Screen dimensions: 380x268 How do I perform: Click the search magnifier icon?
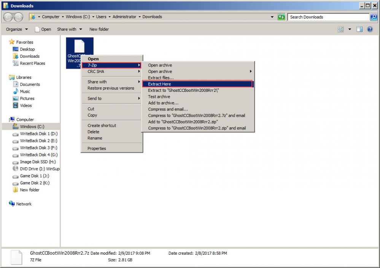(374, 17)
